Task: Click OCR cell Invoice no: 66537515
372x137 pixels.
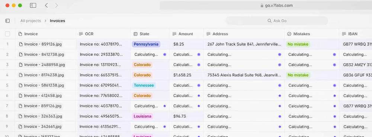Action: point(103,75)
